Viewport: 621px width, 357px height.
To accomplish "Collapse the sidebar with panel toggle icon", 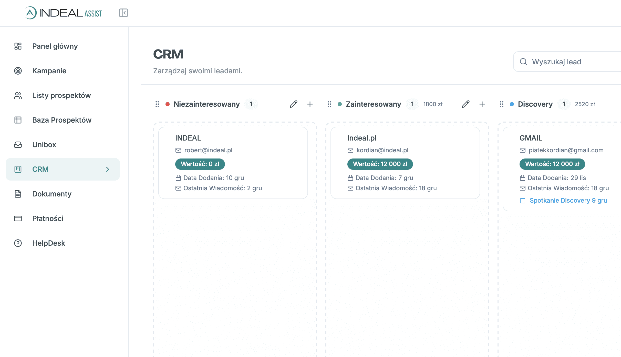I will coord(123,13).
